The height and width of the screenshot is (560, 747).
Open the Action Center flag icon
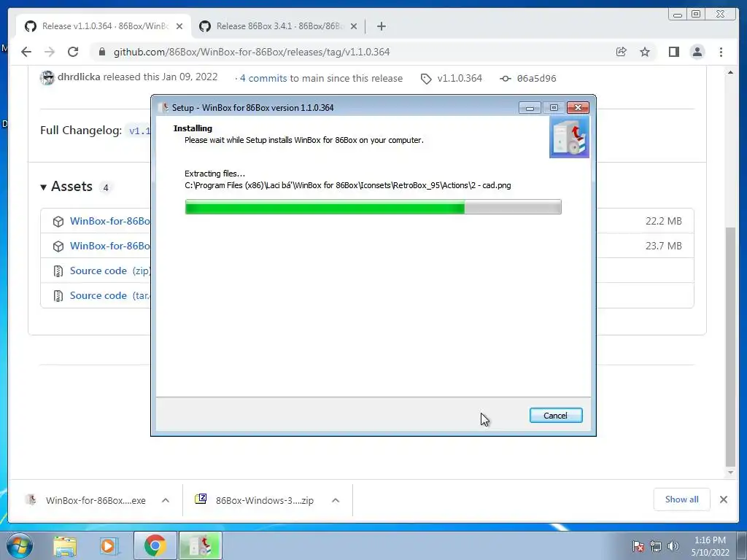(638, 546)
